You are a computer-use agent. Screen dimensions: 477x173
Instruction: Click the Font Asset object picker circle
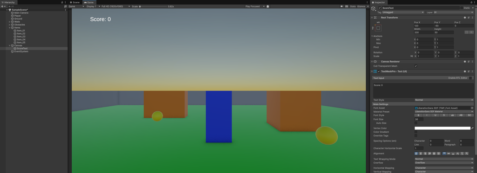(472, 108)
